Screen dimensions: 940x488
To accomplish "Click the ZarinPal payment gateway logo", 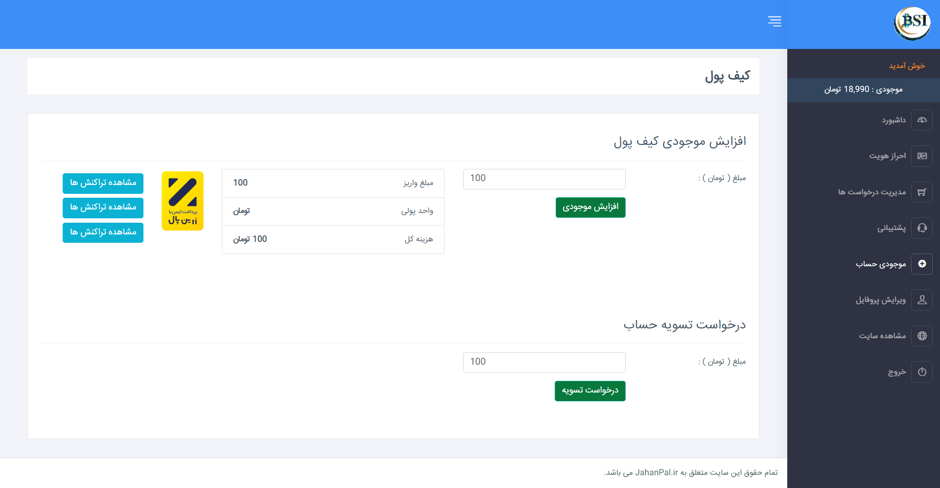I will click(183, 201).
